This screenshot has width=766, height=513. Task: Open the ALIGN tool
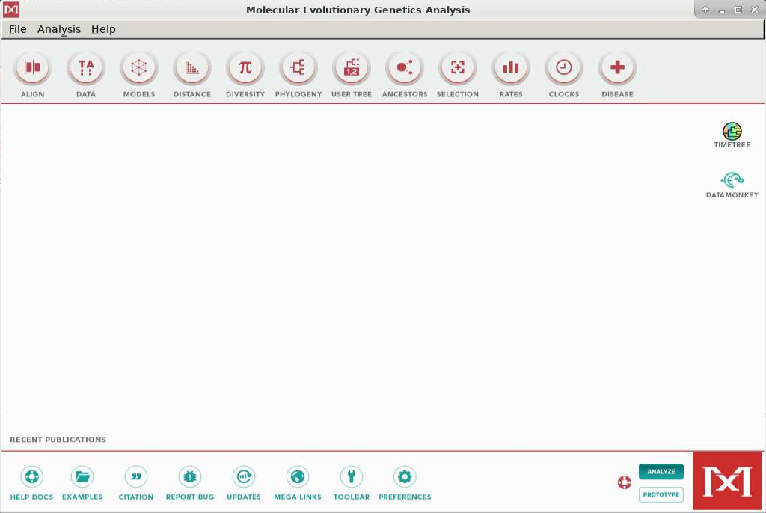(x=31, y=67)
